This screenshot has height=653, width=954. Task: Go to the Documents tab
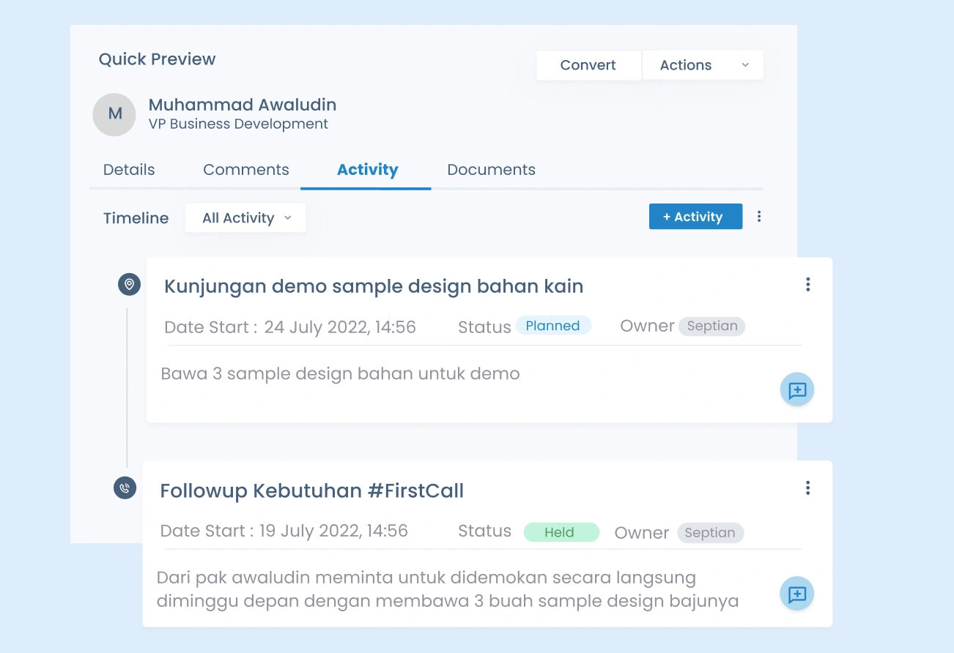click(x=491, y=170)
